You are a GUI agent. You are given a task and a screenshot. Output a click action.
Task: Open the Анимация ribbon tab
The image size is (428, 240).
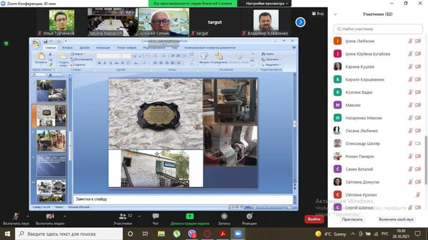[x=103, y=48]
